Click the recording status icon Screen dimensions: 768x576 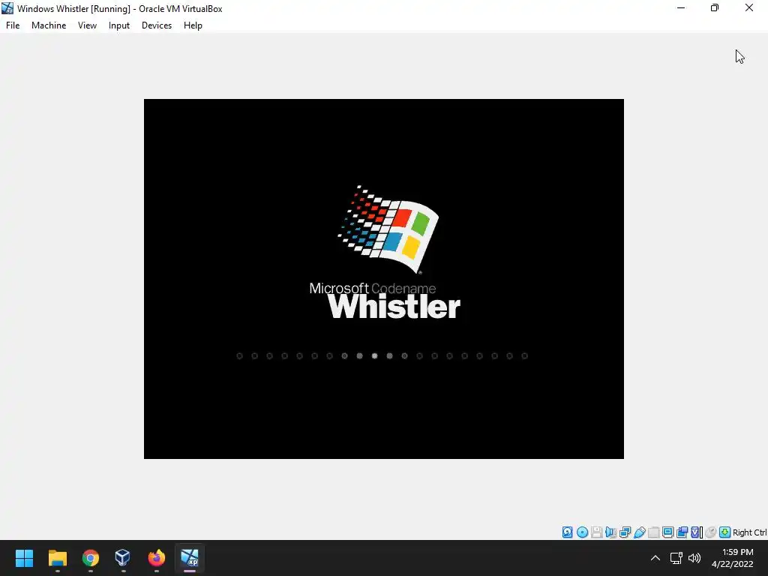(682, 532)
